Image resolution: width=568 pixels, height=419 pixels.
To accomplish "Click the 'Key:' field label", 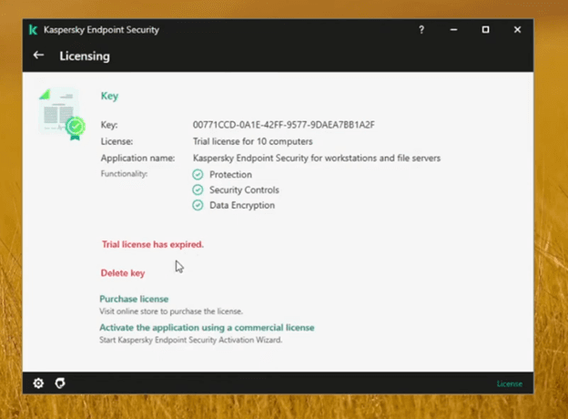I will [109, 125].
